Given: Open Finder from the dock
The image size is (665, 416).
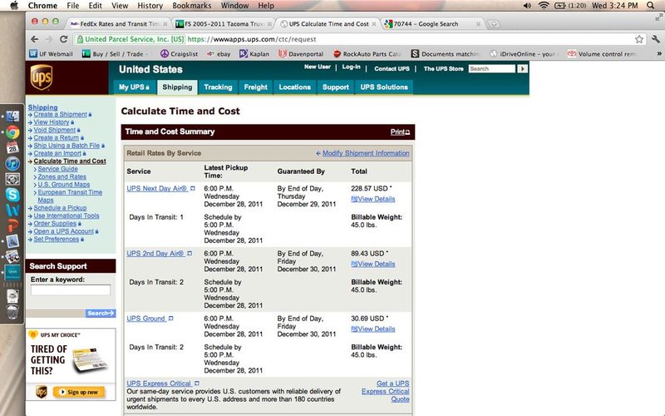Looking at the screenshot, I should [12, 116].
